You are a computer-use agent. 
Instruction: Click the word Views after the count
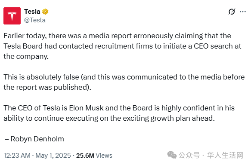click(104, 156)
